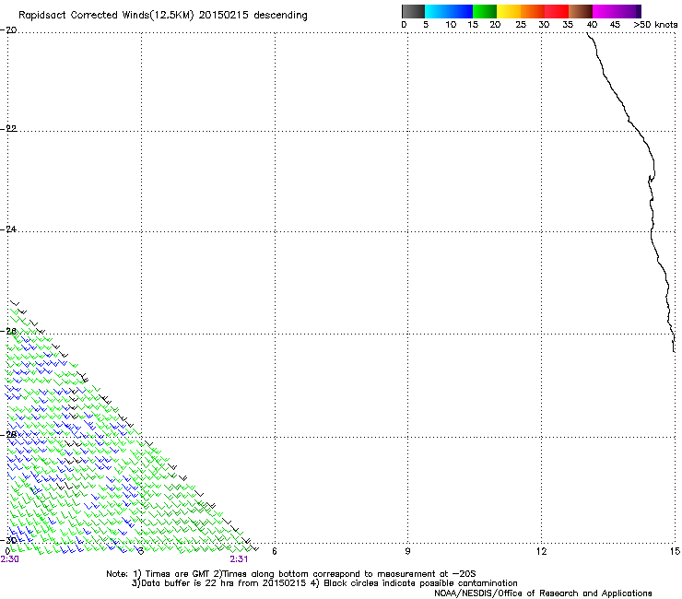Click the 'Data buffer is 22 hrs' note line
The image size is (682, 599).
tap(324, 583)
